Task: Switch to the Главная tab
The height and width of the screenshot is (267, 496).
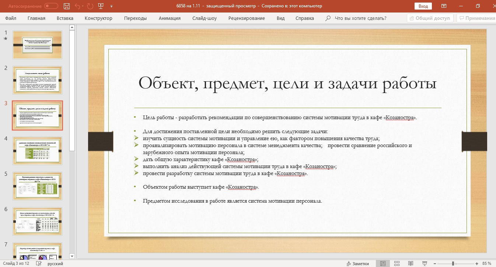Action: pyautogui.click(x=36, y=18)
